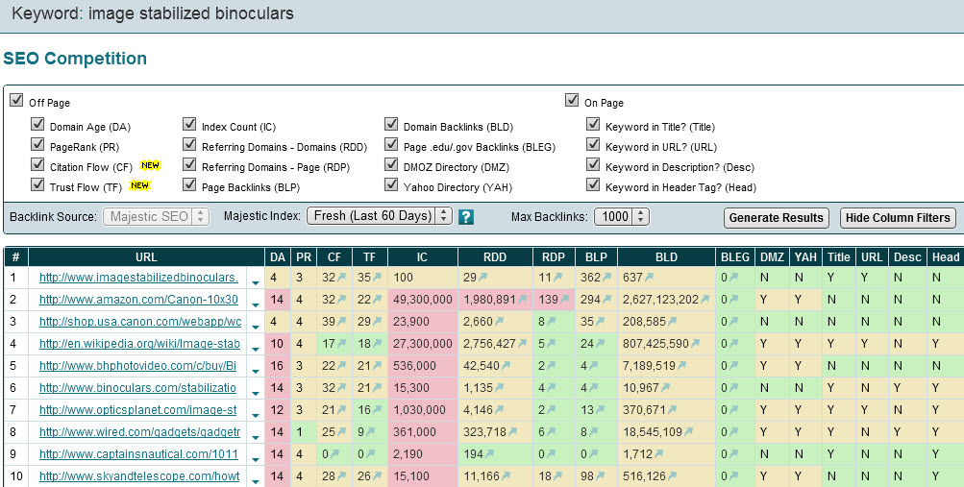Open the arrow icon beside RDD 1,135
964x487 pixels.
tap(499, 388)
